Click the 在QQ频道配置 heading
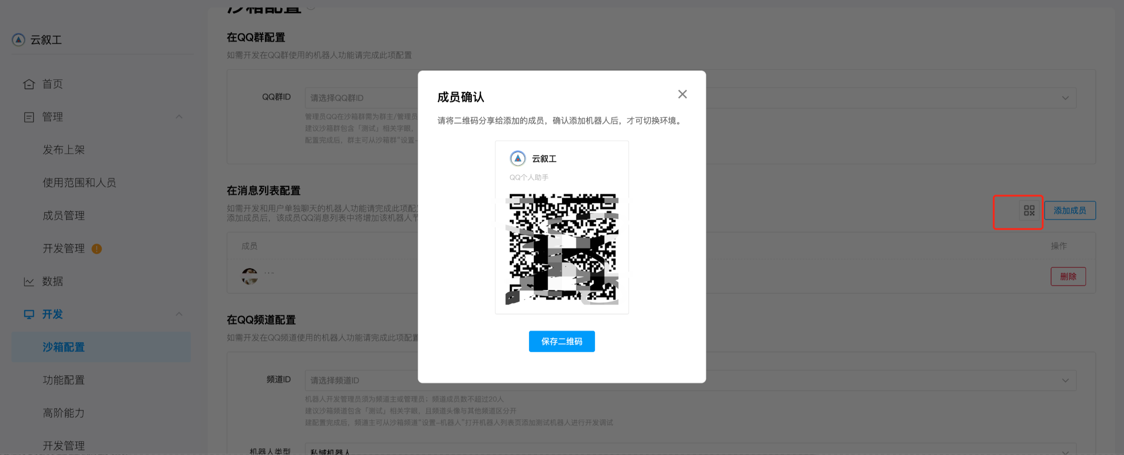The image size is (1124, 455). pyautogui.click(x=261, y=320)
